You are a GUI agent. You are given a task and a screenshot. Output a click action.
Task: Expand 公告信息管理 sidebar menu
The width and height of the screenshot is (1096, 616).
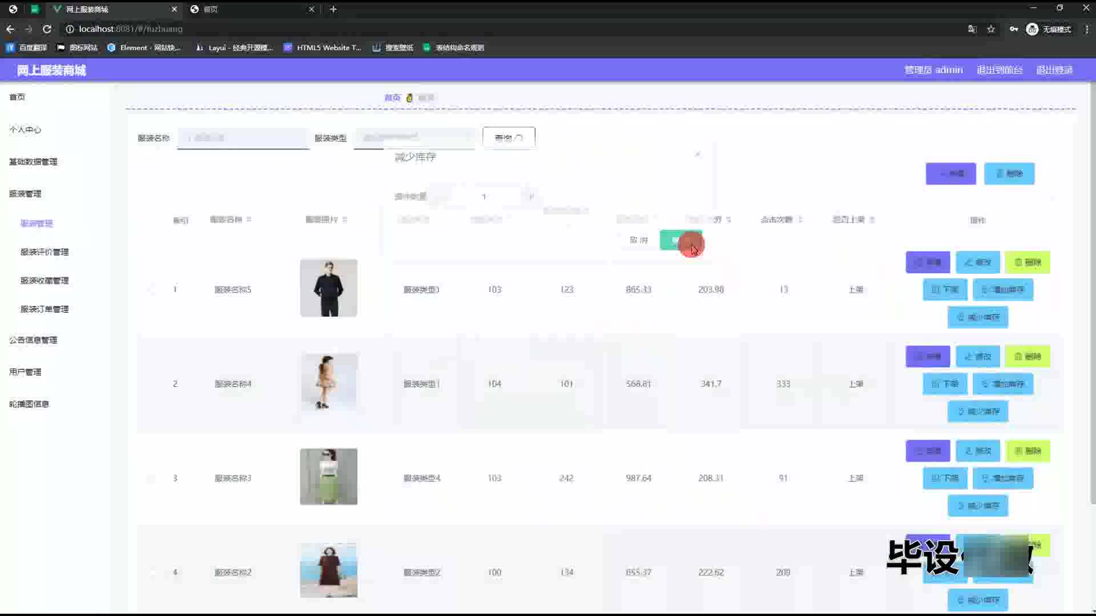(x=33, y=340)
